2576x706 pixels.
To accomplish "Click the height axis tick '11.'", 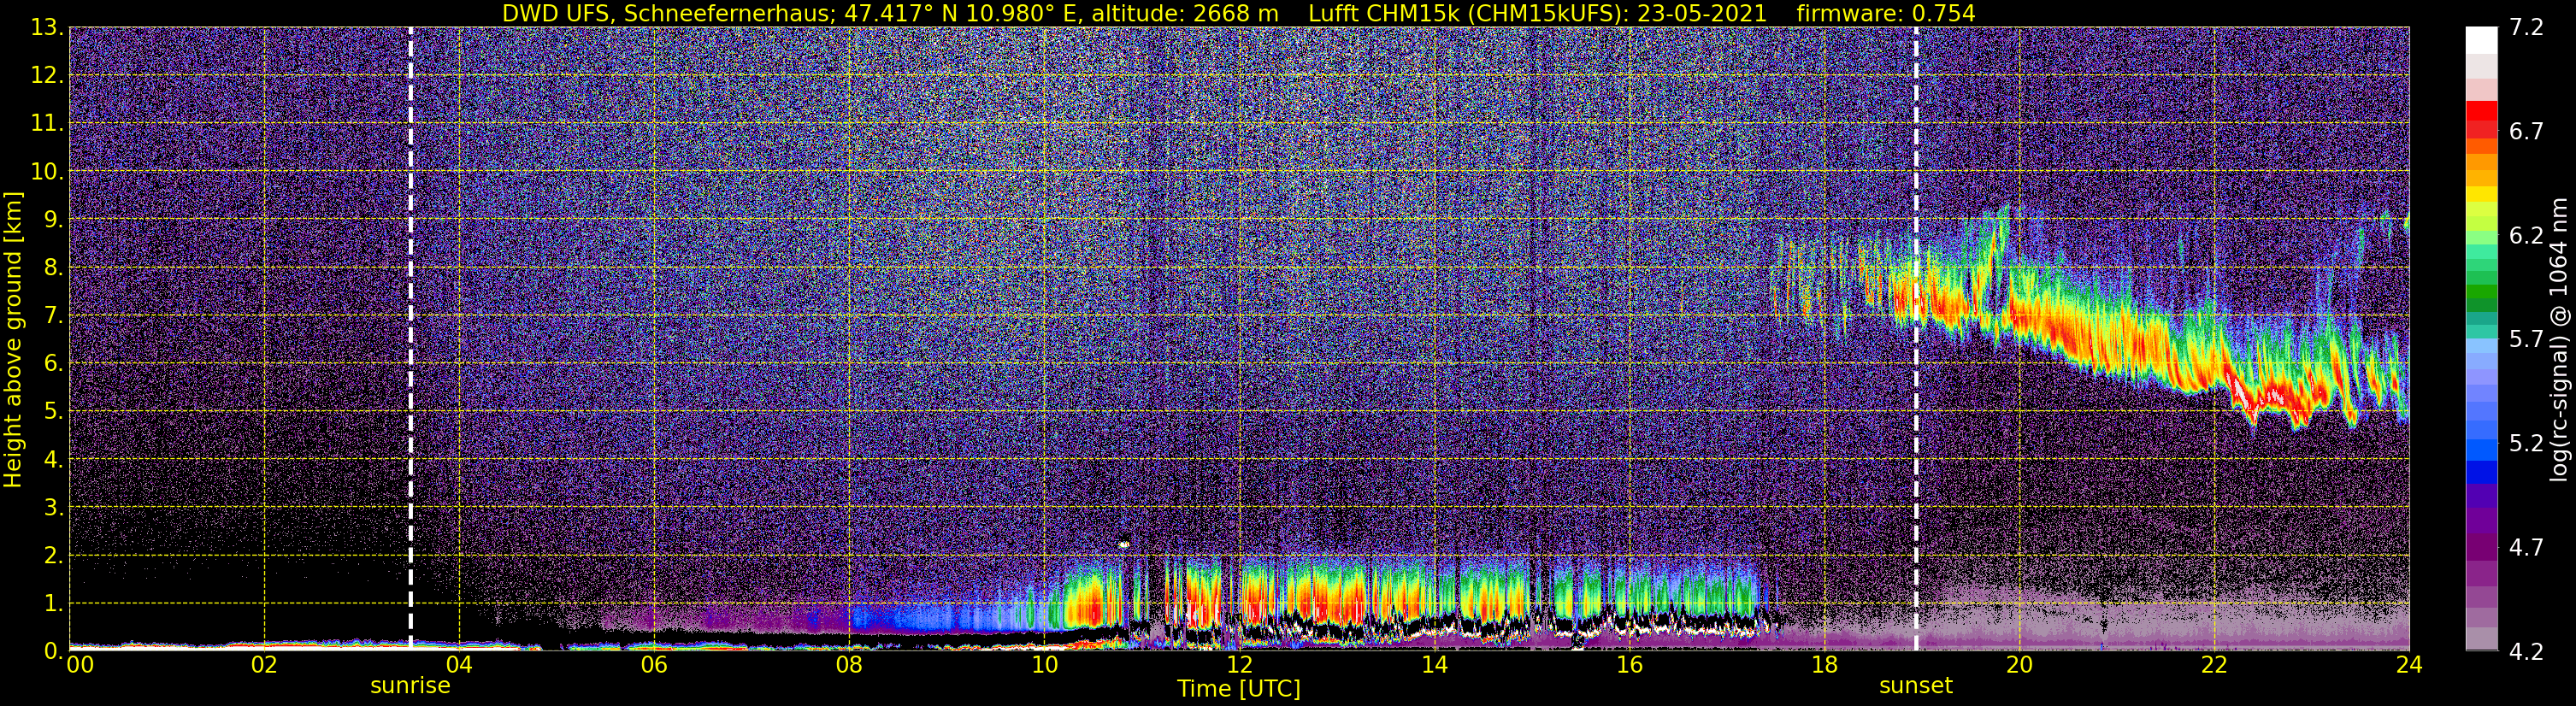I will click(47, 124).
